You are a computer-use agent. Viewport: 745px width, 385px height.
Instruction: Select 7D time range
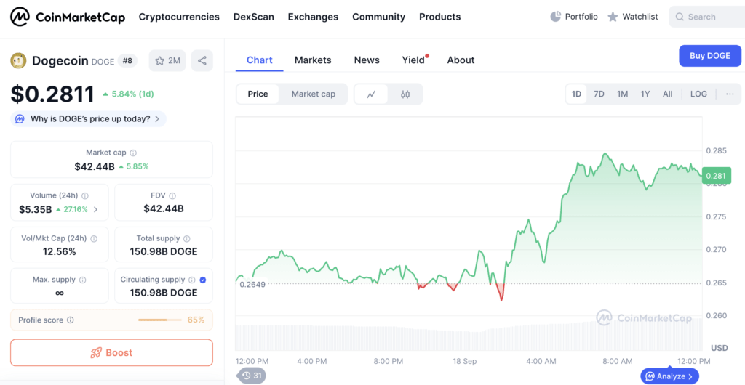[x=599, y=94]
